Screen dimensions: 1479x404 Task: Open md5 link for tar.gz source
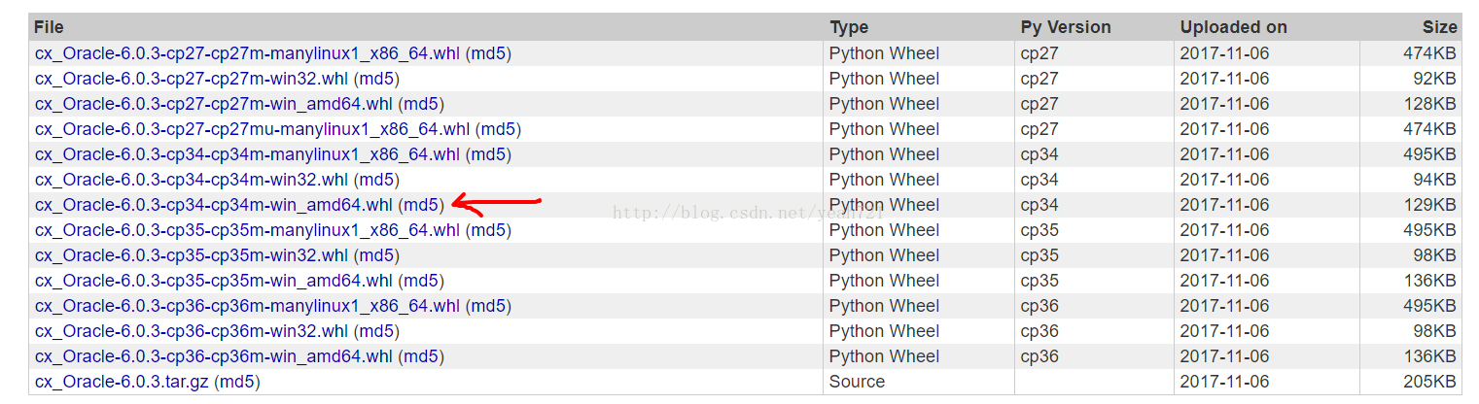[237, 382]
